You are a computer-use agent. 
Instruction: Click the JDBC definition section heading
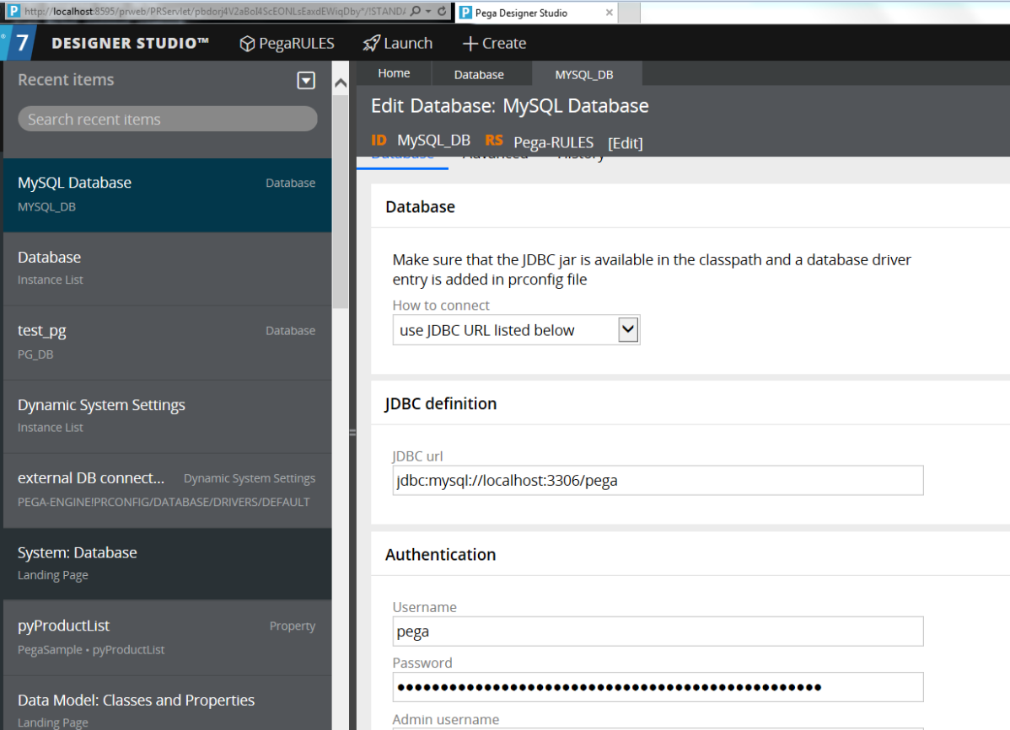pos(441,403)
